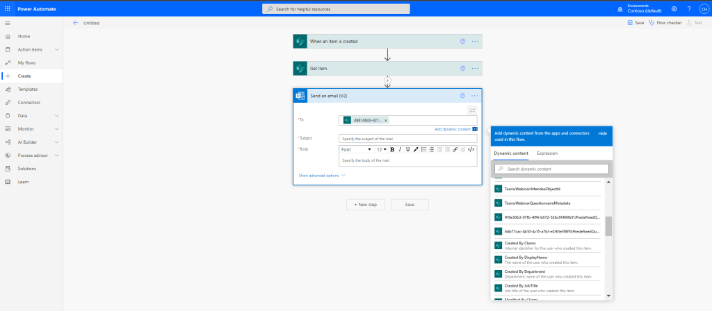
Task: Open the ellipsis menu on Get item
Action: coord(475,68)
